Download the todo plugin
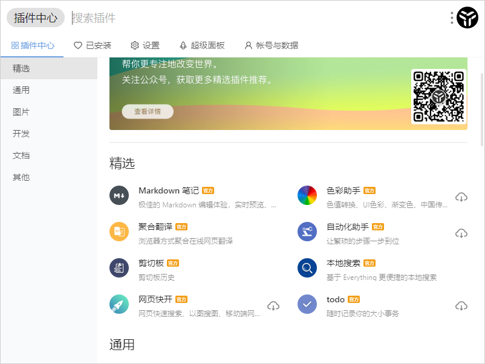 [x=461, y=305]
